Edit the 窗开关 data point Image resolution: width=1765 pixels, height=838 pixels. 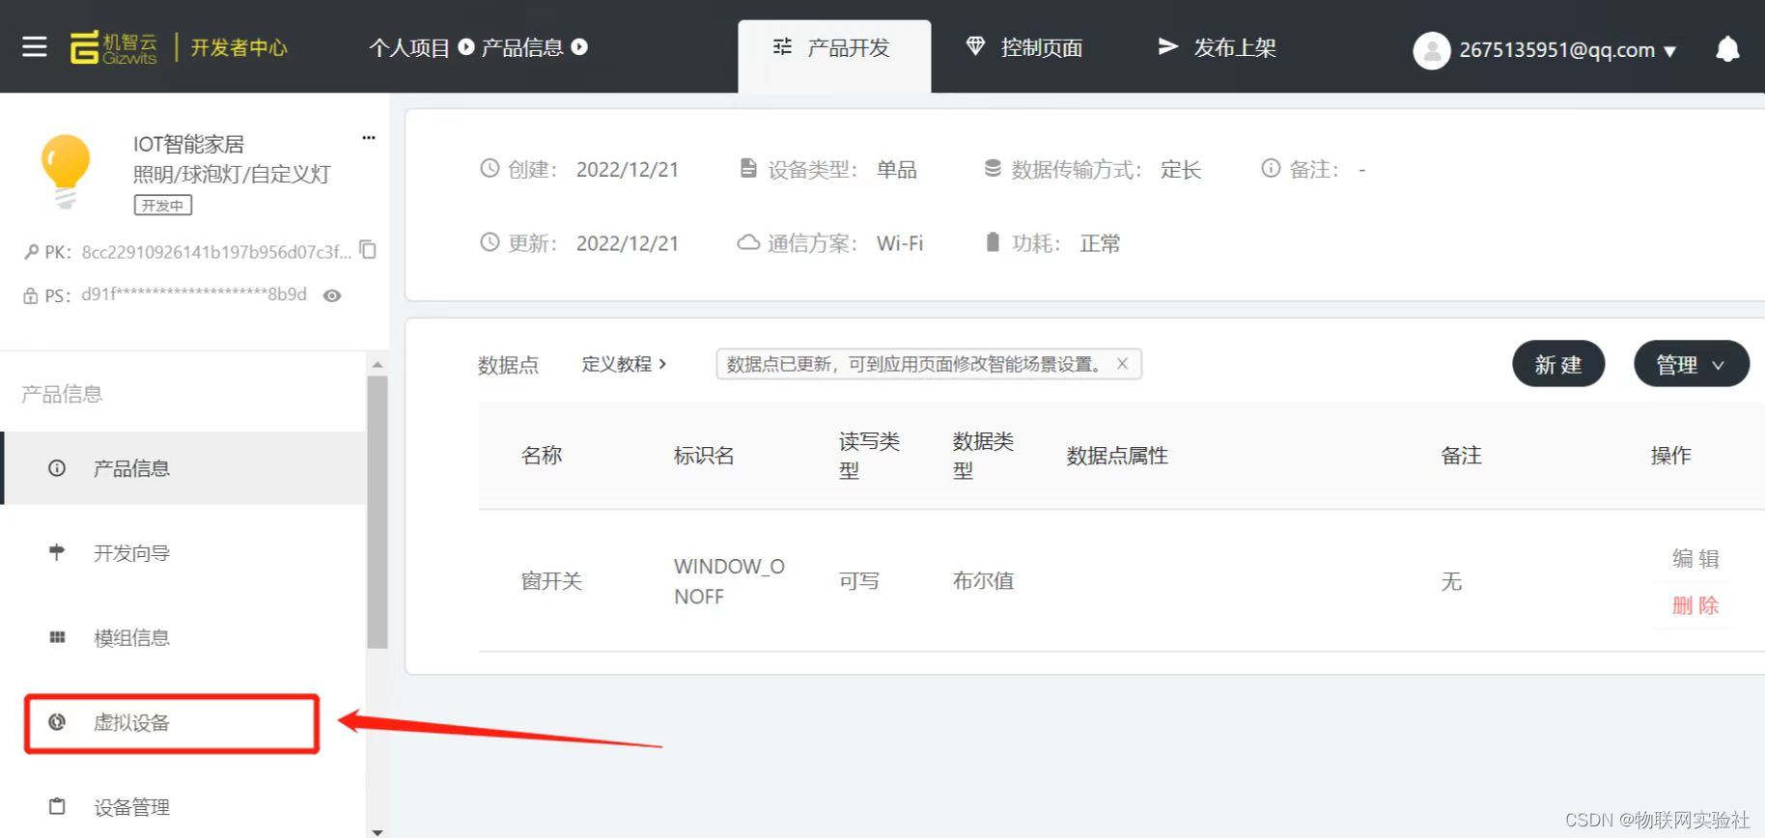point(1695,558)
